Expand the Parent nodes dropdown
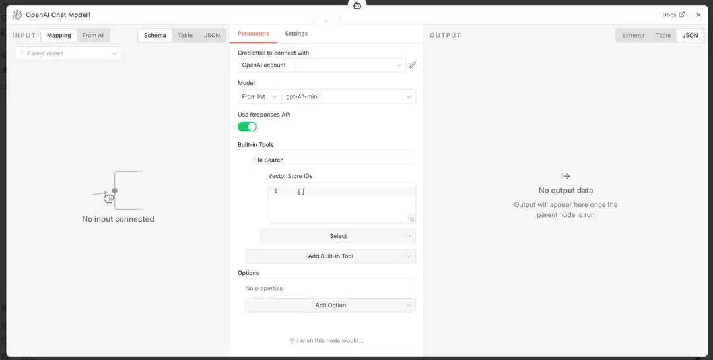The height and width of the screenshot is (360, 713). click(x=68, y=53)
